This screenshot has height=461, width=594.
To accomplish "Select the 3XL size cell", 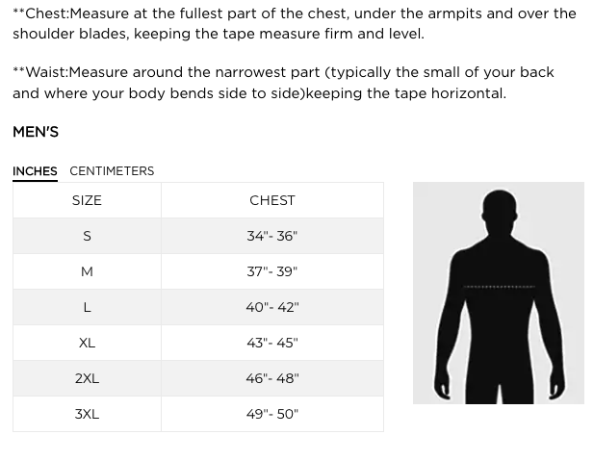I will coord(87,414).
